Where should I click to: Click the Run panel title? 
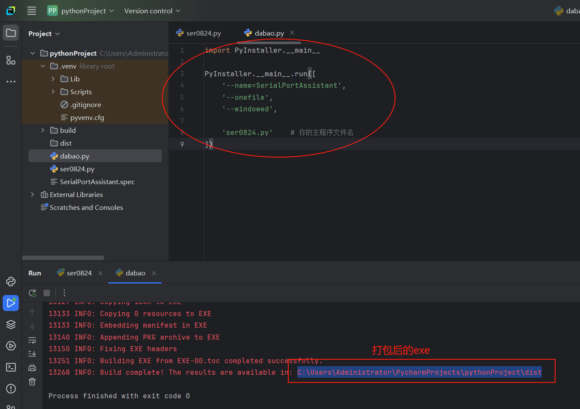tap(35, 273)
